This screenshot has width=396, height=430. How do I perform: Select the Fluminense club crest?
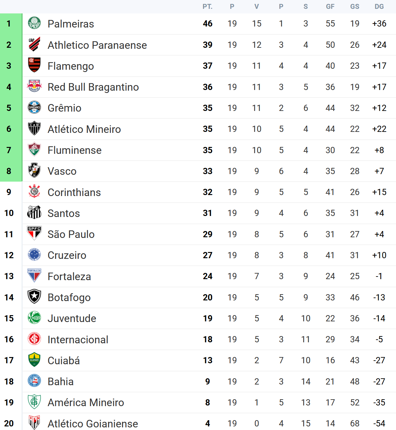tap(34, 150)
